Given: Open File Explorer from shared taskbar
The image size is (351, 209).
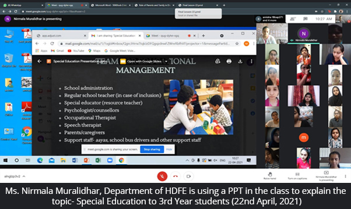Looking at the screenshot, I should click(64, 160).
